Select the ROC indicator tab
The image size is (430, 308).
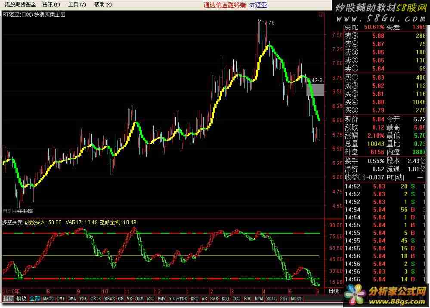point(247,299)
